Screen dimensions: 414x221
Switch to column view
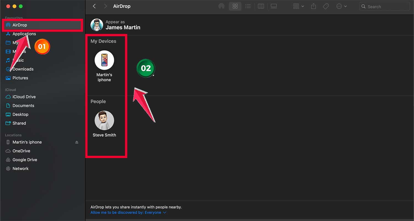pyautogui.click(x=261, y=6)
